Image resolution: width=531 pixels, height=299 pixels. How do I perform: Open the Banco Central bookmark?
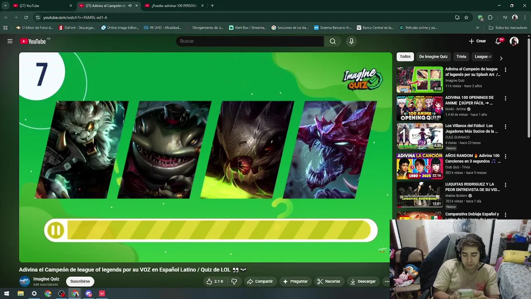(x=375, y=28)
